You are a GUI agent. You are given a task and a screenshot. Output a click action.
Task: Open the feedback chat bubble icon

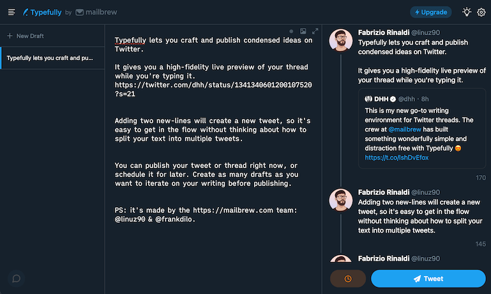point(17,279)
